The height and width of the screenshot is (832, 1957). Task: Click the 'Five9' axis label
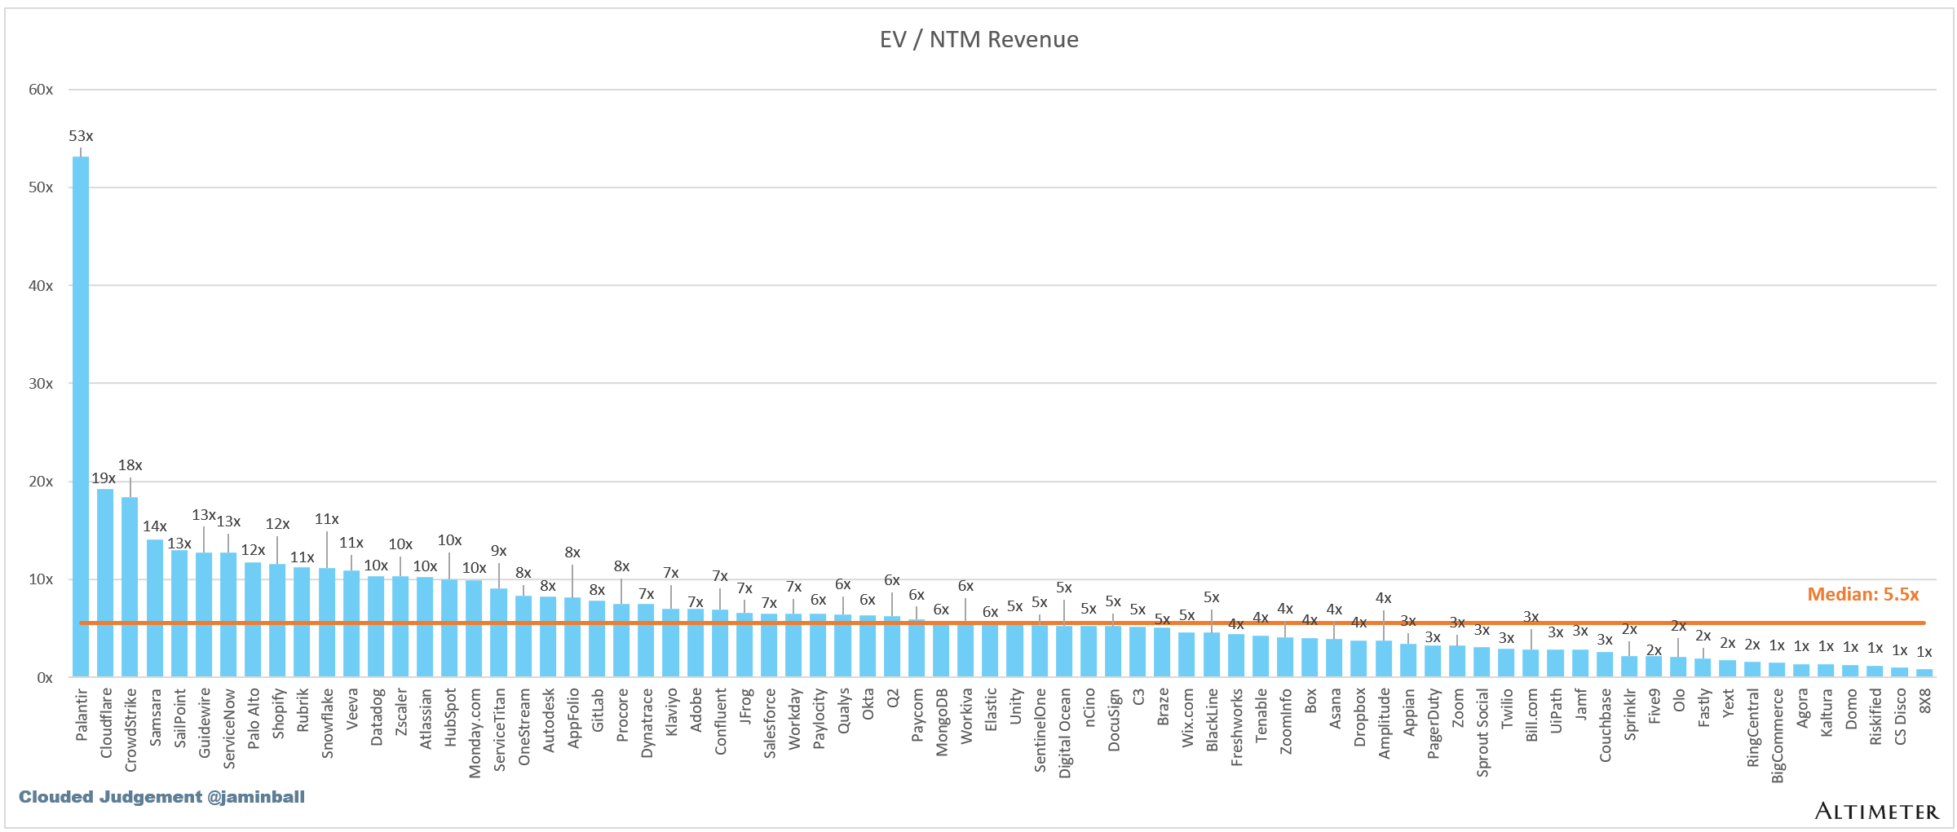pyautogui.click(x=1654, y=707)
